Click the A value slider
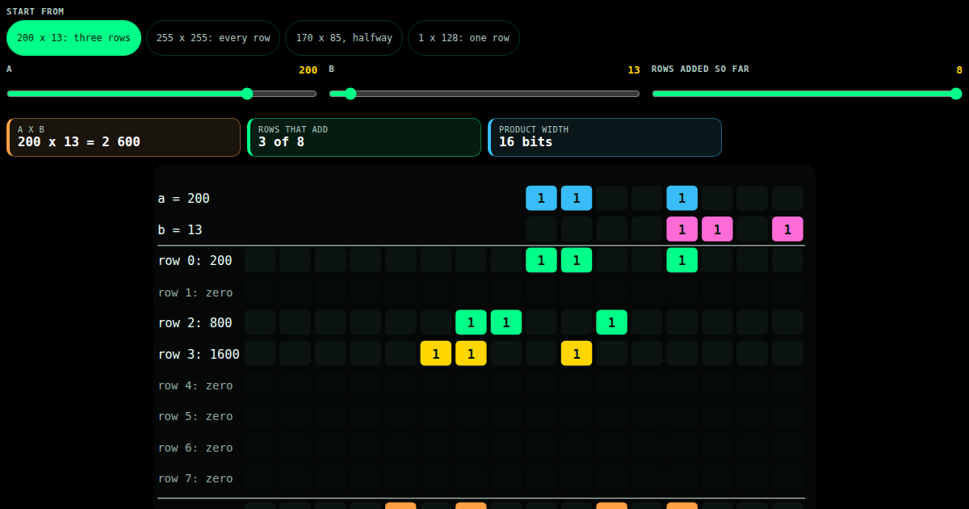Screen dimensions: 969x509 click(161, 94)
